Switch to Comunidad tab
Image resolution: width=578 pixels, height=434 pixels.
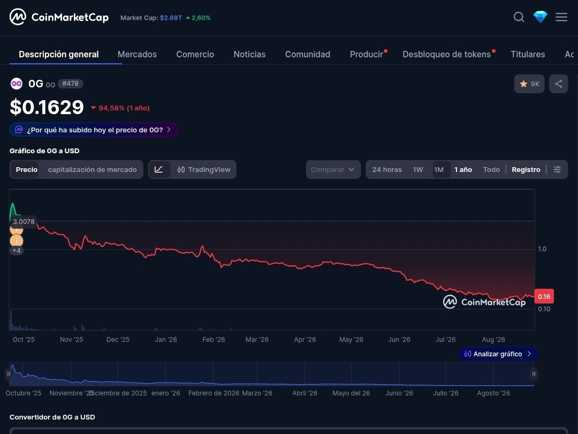tap(307, 54)
